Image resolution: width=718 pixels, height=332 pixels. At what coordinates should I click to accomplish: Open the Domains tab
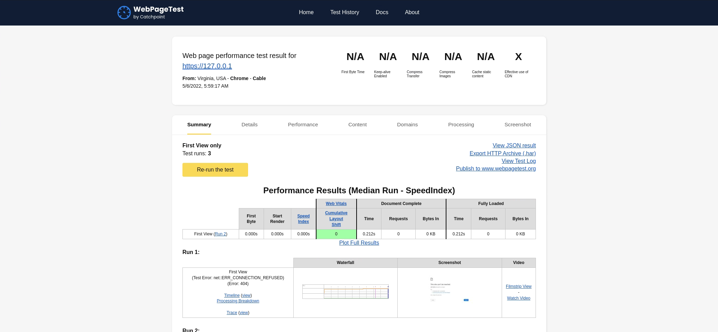(407, 125)
